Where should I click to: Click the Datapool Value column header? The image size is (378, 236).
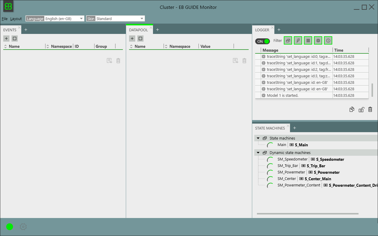point(216,46)
